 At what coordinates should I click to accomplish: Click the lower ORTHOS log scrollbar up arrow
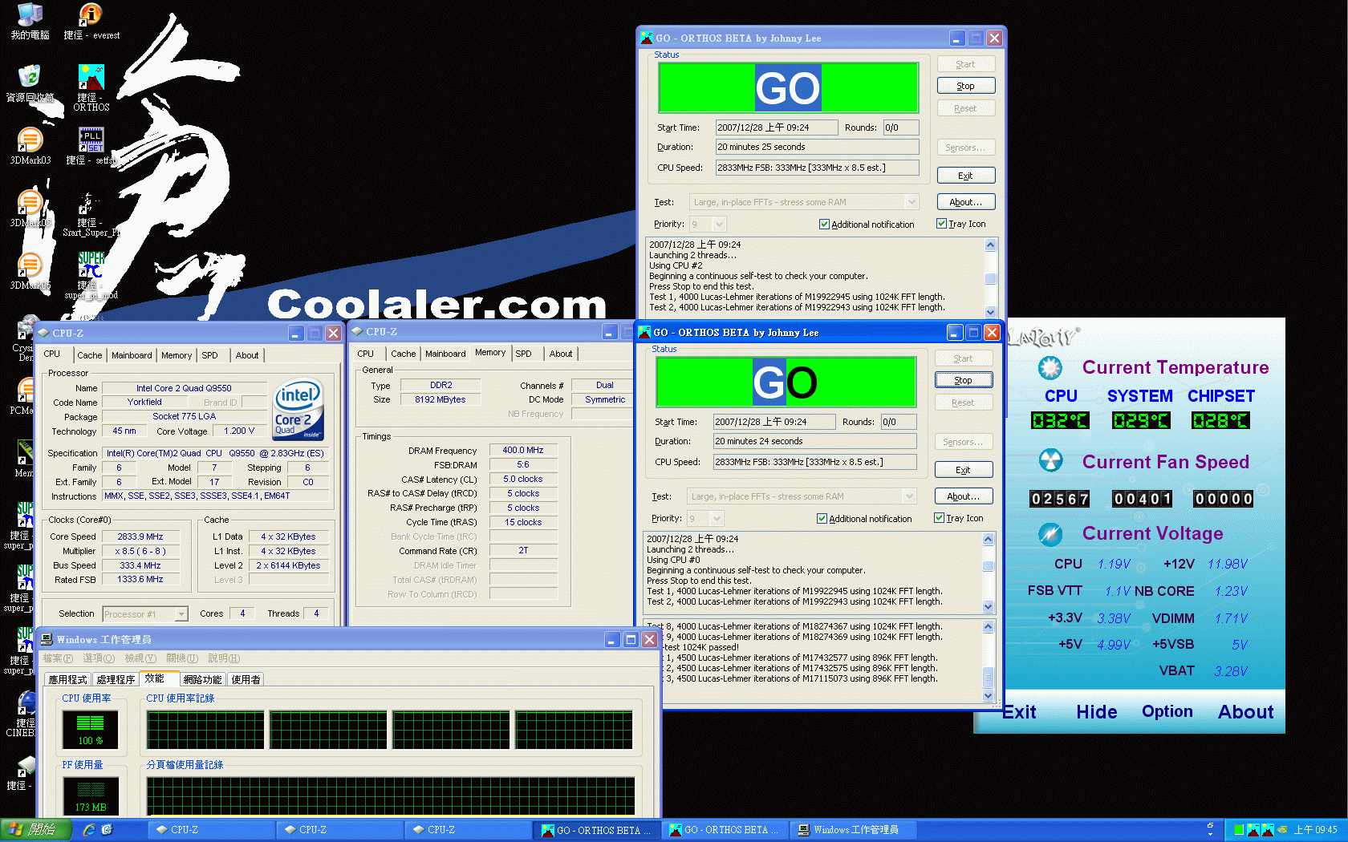(989, 540)
